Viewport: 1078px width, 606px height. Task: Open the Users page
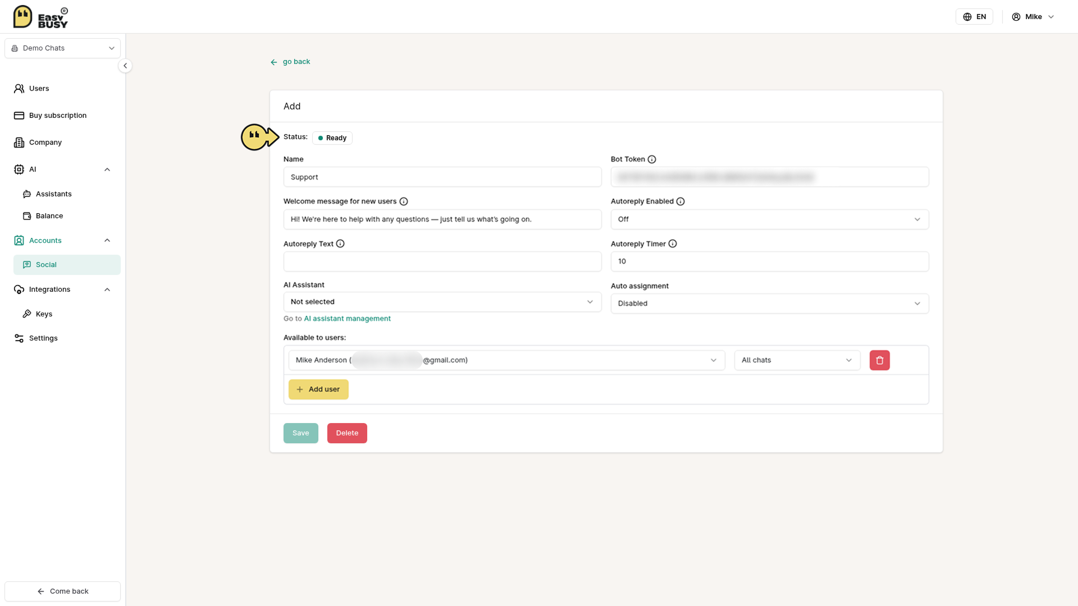click(39, 89)
